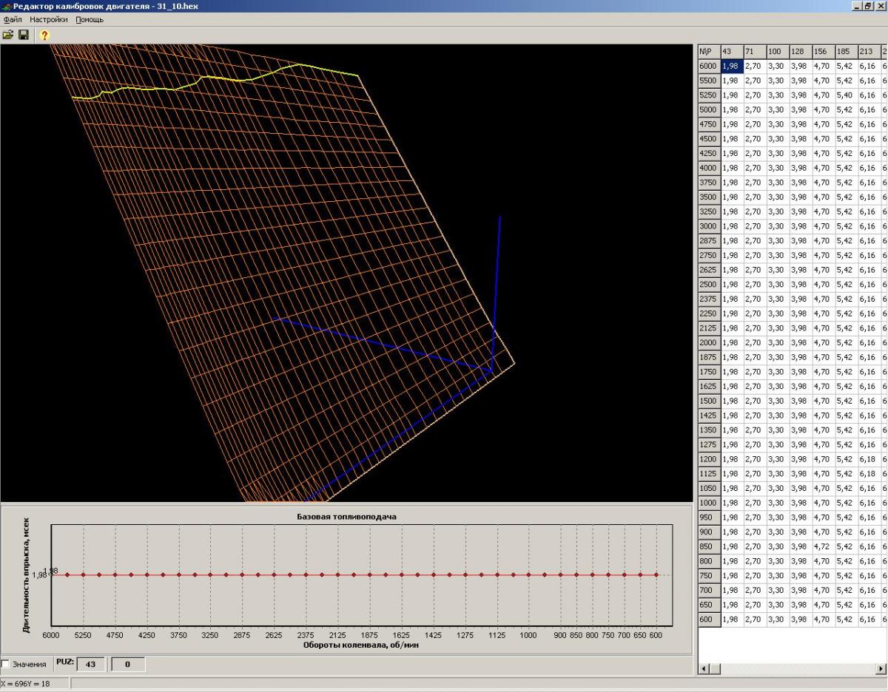Click the yellow Help question mark icon
888x692 pixels.
pyautogui.click(x=44, y=35)
